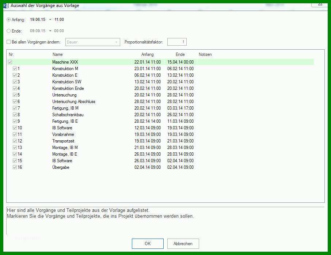Viewport: 331px width, 255px height.
Task: Click the Notizen column header
Action: point(205,54)
